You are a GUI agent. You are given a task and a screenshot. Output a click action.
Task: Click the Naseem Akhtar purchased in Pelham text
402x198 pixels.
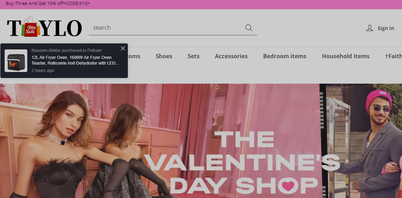coord(66,50)
